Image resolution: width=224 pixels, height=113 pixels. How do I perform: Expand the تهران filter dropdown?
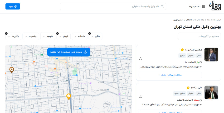(x=64, y=36)
